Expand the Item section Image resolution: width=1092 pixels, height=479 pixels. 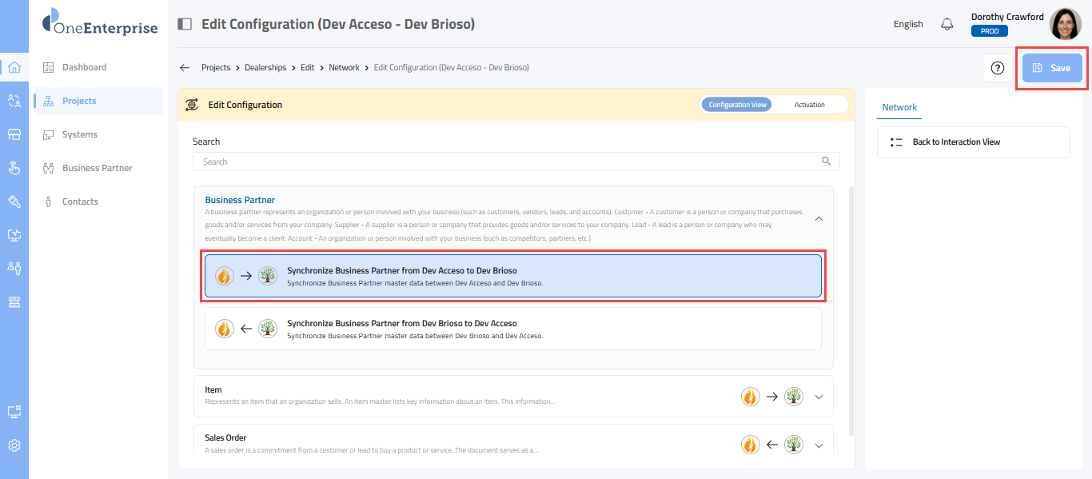pos(819,397)
